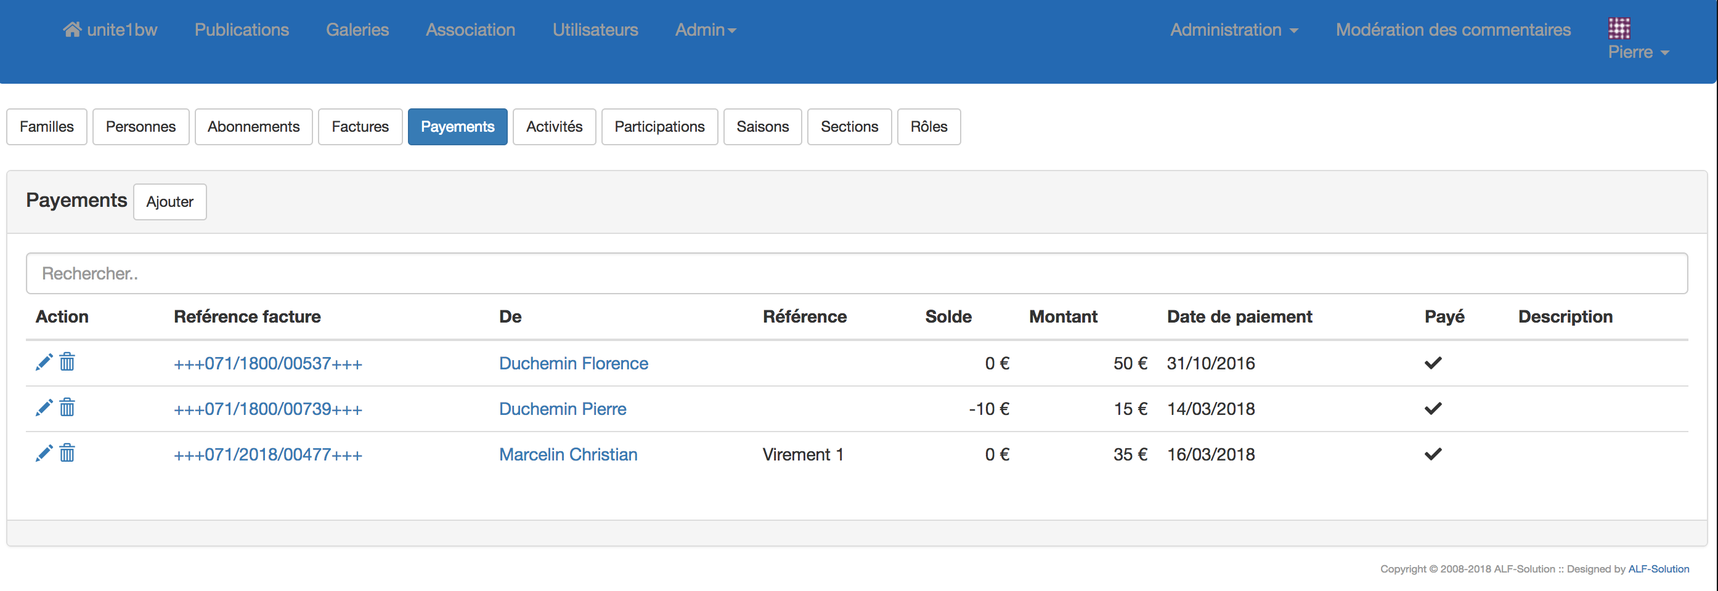Open the Duchemin Pierre person link
This screenshot has height=591, width=1718.
[562, 409]
